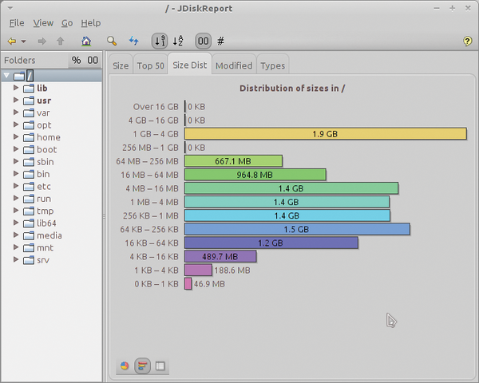Expand the usr folder

[16, 100]
